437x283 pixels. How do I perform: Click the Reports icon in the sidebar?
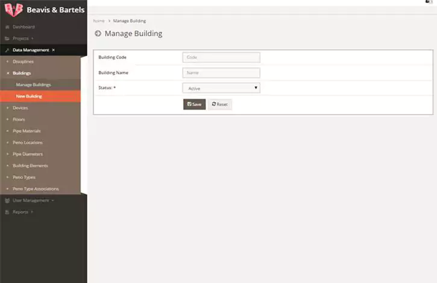click(x=7, y=212)
